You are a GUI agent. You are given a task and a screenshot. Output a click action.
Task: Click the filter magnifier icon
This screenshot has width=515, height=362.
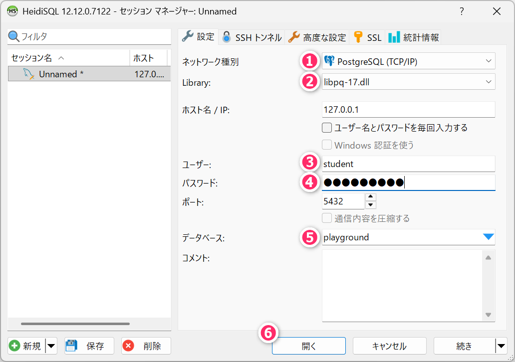14,36
